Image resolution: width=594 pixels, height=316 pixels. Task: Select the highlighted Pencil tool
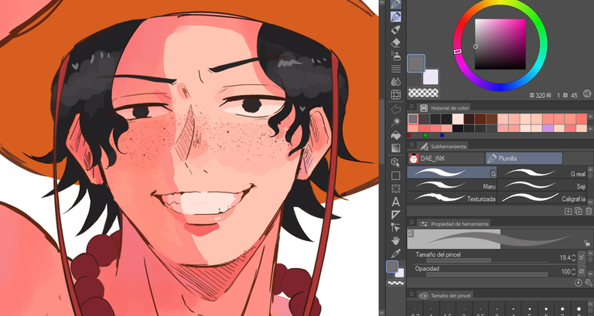point(396,16)
